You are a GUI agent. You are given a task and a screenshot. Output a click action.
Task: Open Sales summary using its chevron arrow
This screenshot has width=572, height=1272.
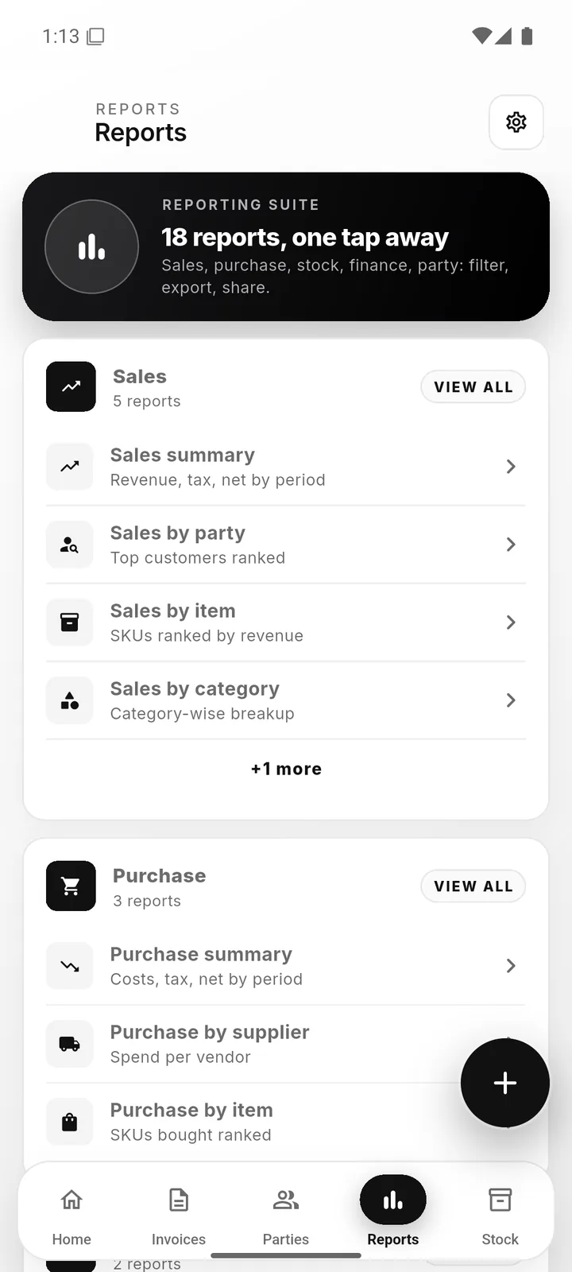[511, 467]
